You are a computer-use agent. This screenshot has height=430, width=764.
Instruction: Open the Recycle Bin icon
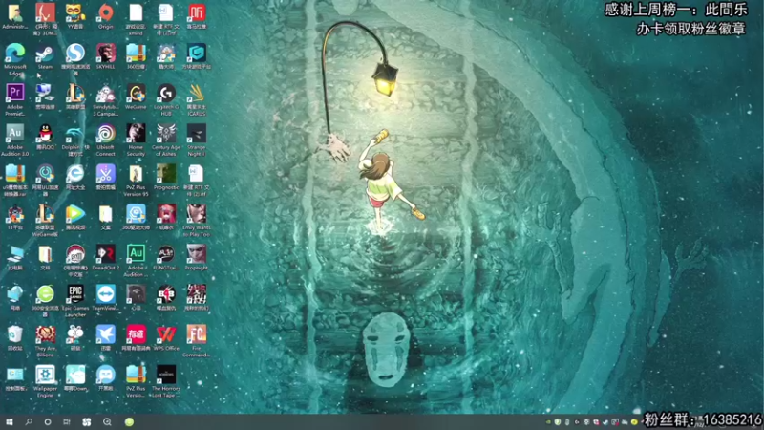coord(14,335)
